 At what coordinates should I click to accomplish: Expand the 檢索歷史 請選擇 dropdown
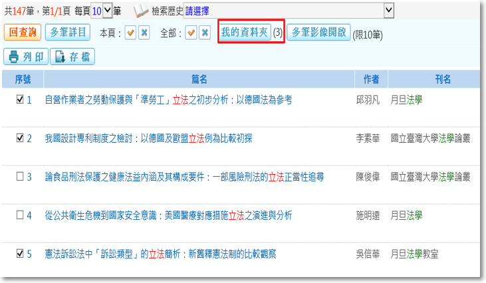pos(389,11)
